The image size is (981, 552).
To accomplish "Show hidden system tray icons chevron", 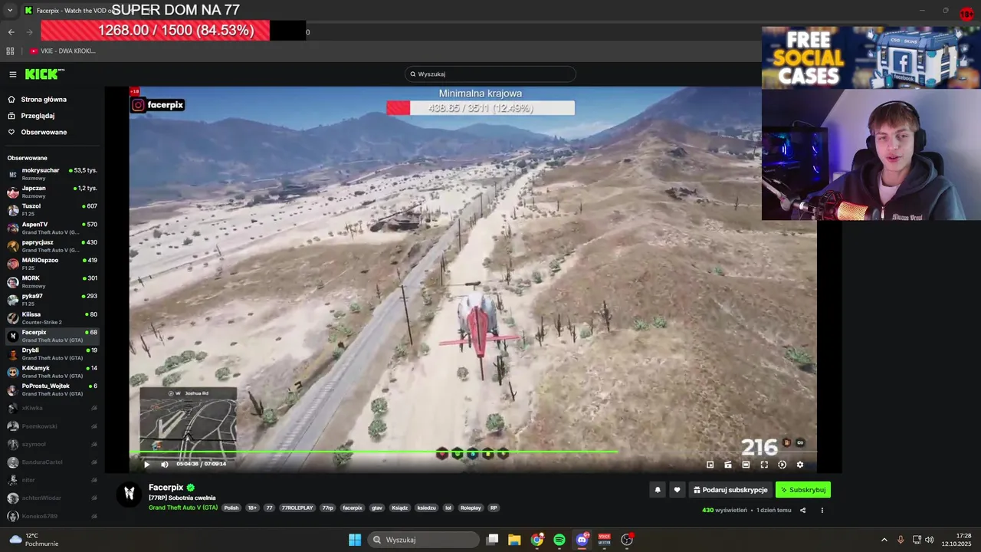I will pos(884,540).
